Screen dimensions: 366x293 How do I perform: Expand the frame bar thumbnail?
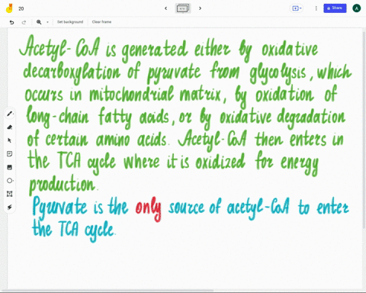[182, 8]
